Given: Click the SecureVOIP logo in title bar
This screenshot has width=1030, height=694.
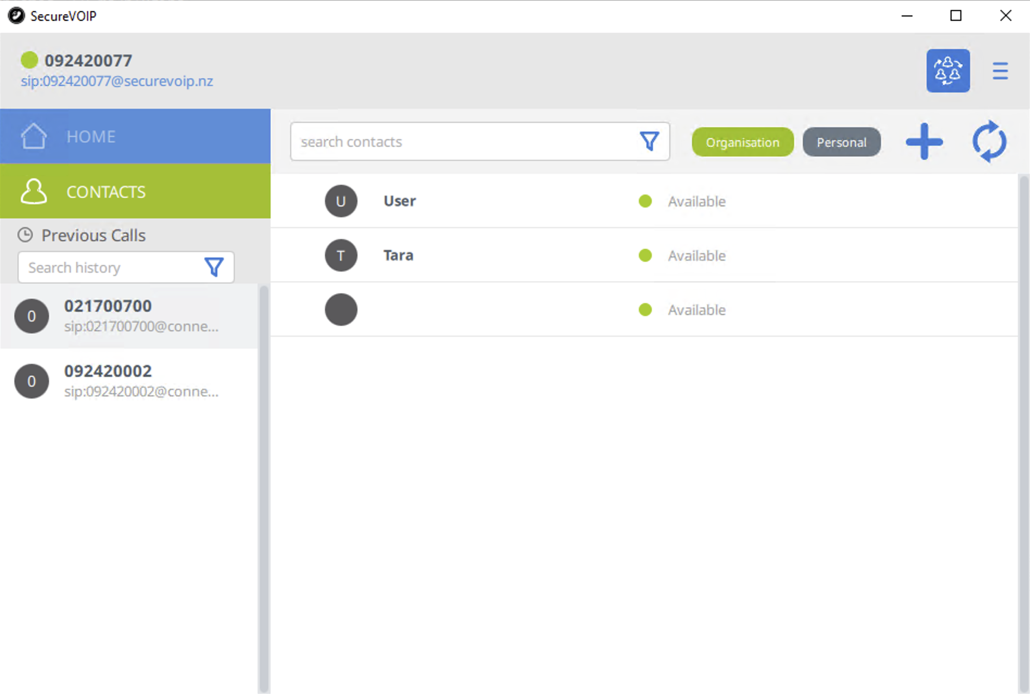Looking at the screenshot, I should point(16,16).
